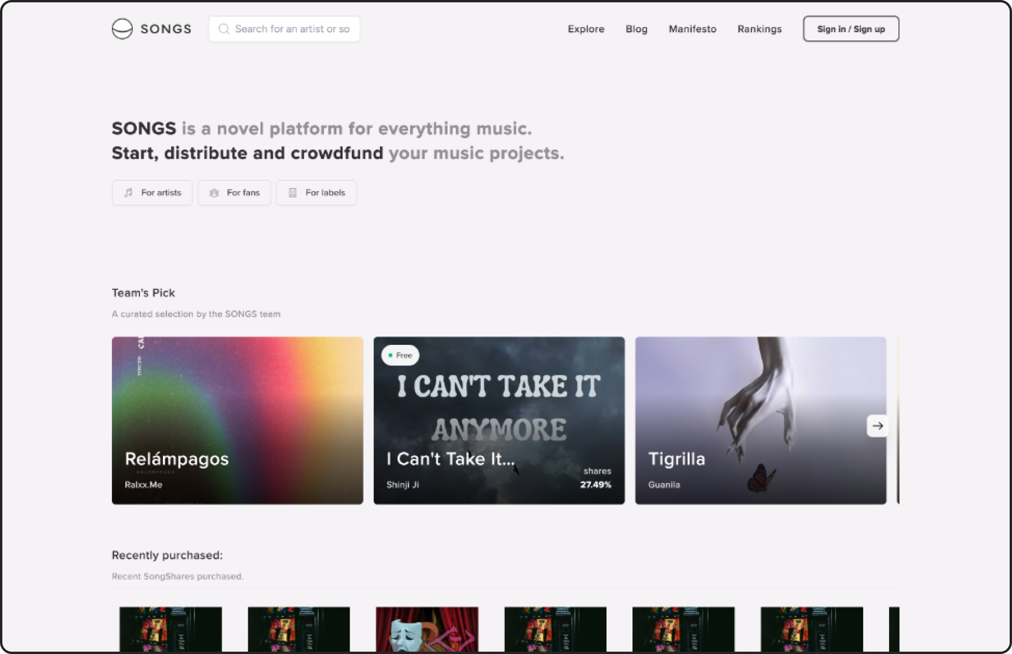This screenshot has height=654, width=1012.
Task: Open the Explore menu item
Action: pos(586,29)
